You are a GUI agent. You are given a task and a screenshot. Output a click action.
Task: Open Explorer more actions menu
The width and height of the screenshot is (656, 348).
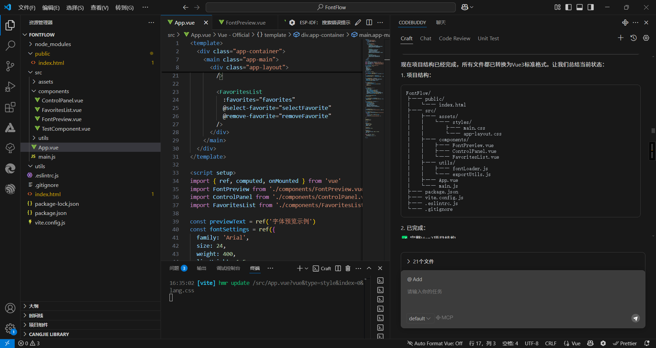click(x=151, y=23)
